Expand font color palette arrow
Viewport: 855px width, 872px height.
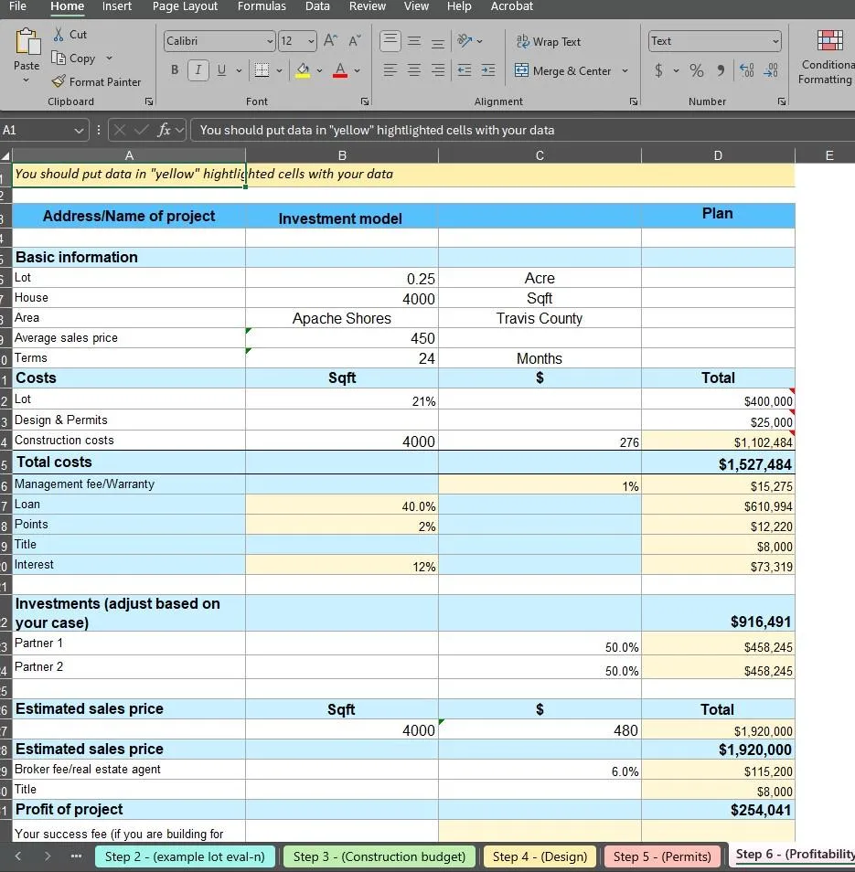[358, 70]
